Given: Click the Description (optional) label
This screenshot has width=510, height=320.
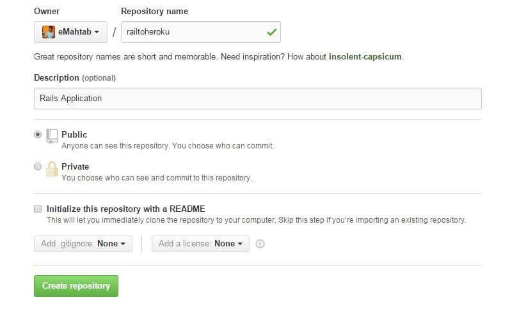Looking at the screenshot, I should point(75,77).
